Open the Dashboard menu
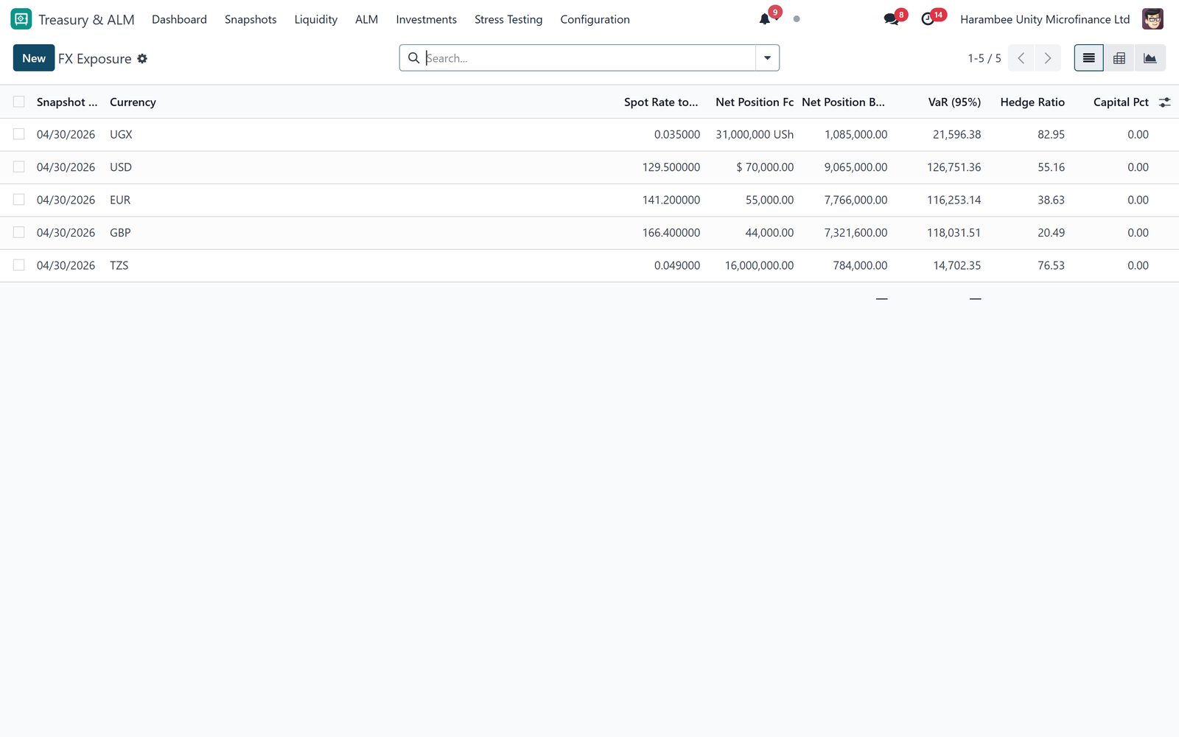 tap(179, 19)
